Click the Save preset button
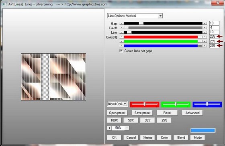 [142, 113]
